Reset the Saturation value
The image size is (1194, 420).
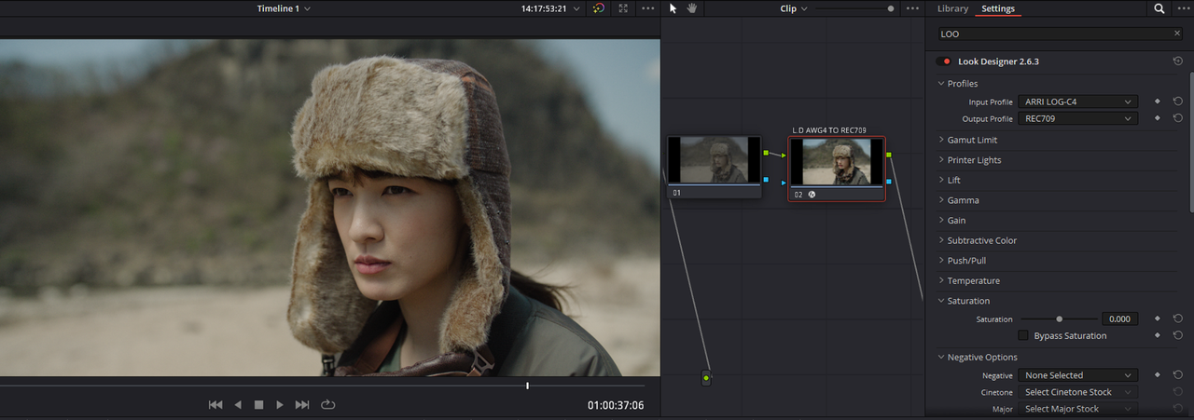point(1178,318)
